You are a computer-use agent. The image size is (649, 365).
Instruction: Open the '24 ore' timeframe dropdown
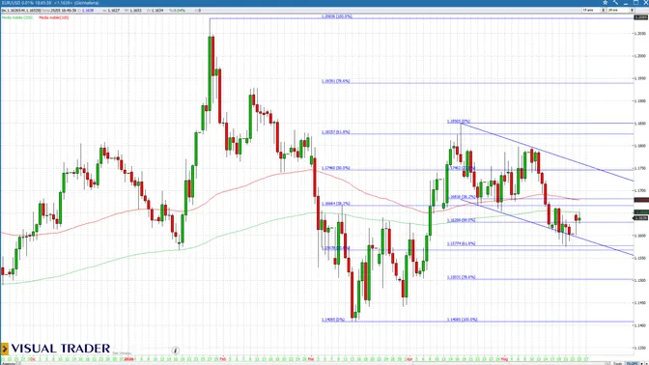[x=619, y=10]
